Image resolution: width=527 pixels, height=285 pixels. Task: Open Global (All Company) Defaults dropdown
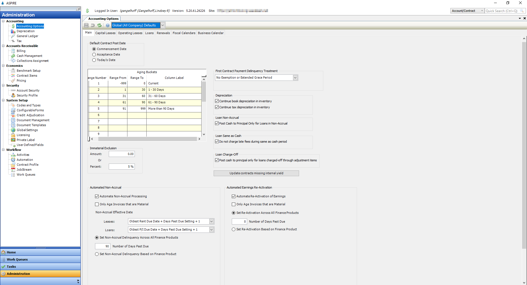click(163, 25)
